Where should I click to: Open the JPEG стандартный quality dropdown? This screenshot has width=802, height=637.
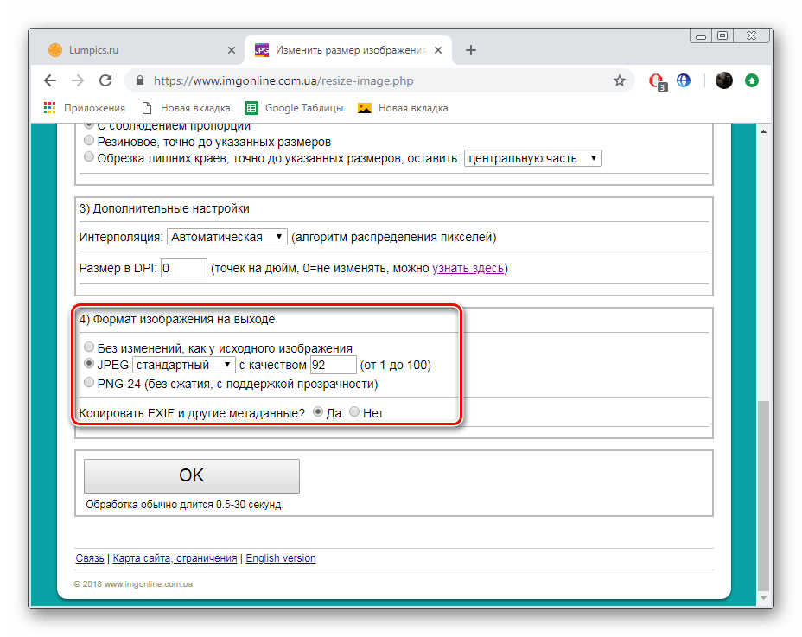183,364
